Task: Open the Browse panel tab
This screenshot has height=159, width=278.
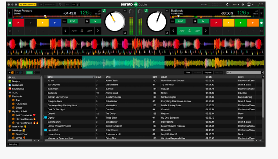Action: tap(197, 73)
